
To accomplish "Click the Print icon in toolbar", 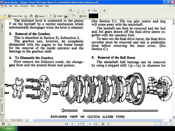I will 26,16.
